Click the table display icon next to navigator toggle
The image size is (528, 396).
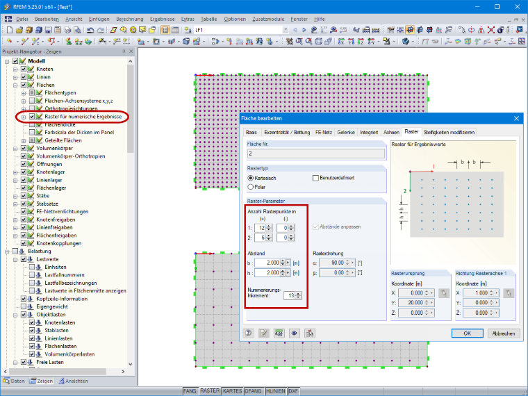(x=175, y=30)
